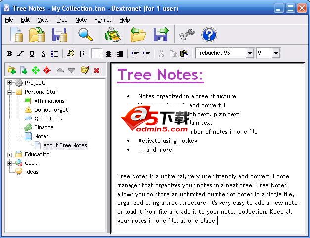Delete selected tree item red X
This screenshot has width=310, height=238.
97,70
